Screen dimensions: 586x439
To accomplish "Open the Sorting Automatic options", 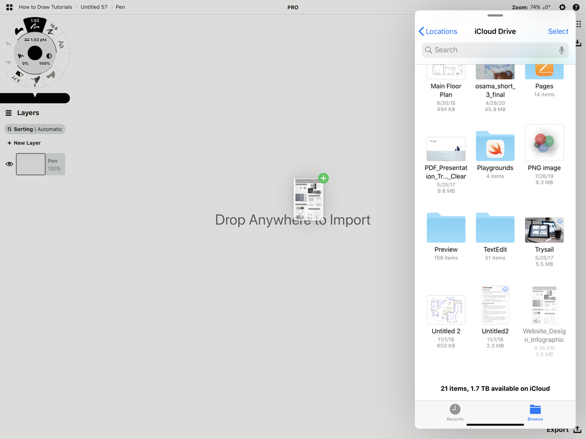I will pos(34,129).
